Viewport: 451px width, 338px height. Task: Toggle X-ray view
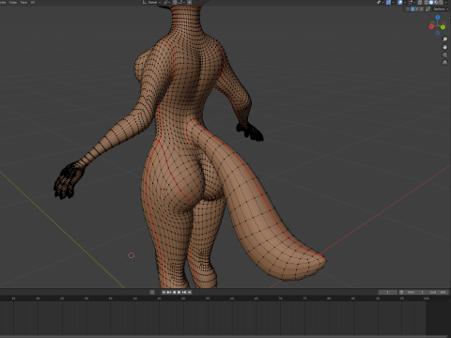click(420, 3)
